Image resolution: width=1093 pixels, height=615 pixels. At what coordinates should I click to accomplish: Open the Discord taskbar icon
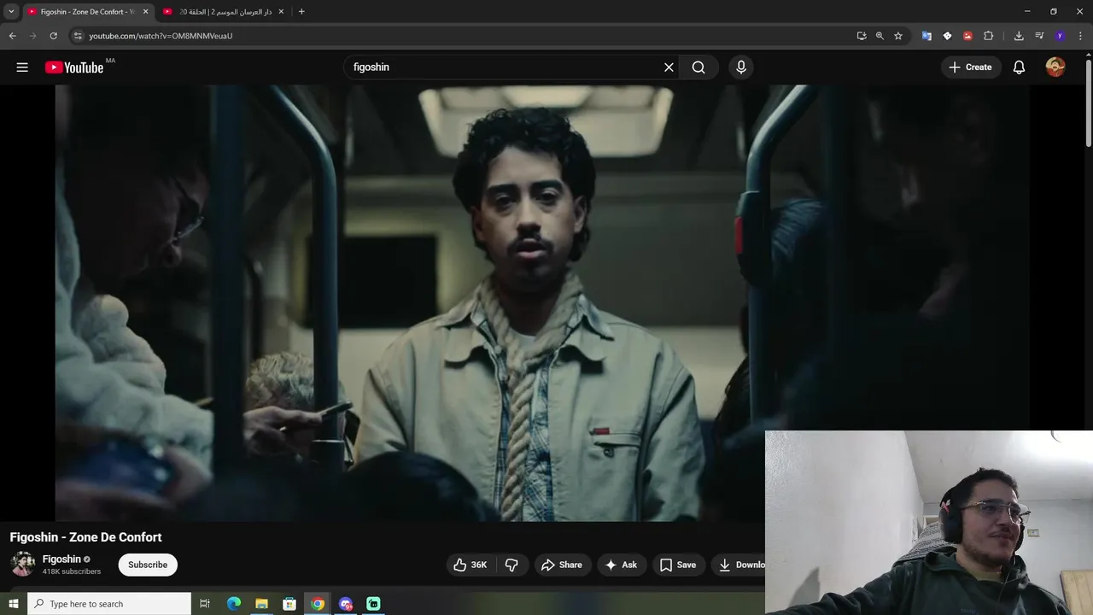[345, 604]
